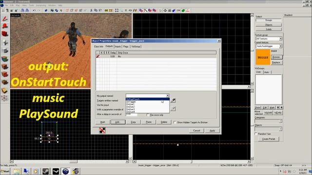Click scrollbar thumb under bottom-left 2D view
The height and width of the screenshot is (175, 312).
[x=74, y=162]
